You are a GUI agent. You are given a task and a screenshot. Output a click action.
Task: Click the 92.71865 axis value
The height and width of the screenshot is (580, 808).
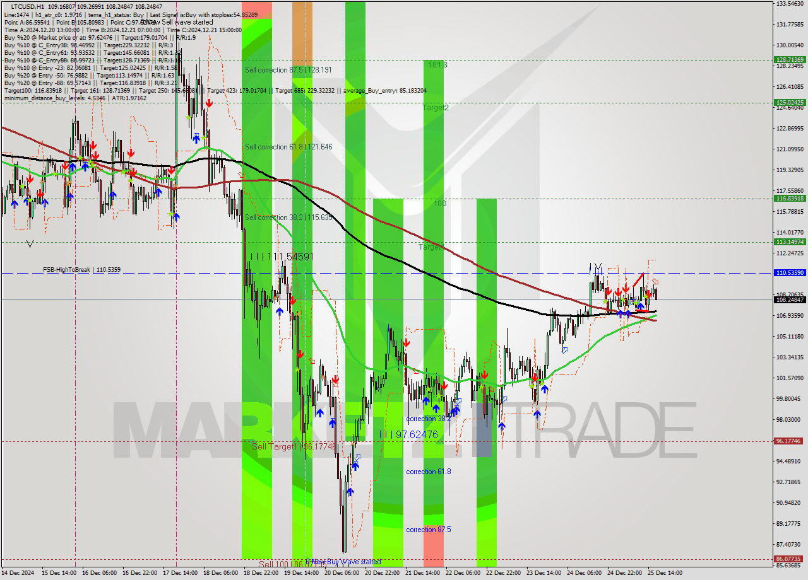[790, 482]
